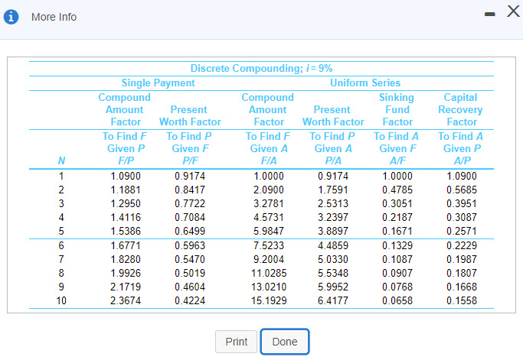The height and width of the screenshot is (360, 523).
Task: Select F/A value 13.0210
Action: pos(269,287)
